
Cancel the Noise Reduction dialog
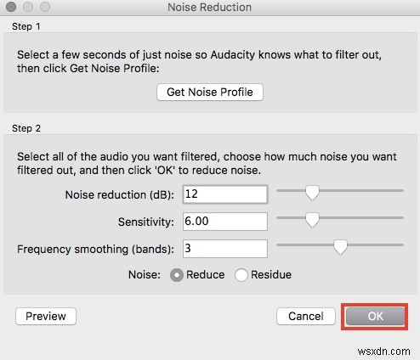(306, 316)
